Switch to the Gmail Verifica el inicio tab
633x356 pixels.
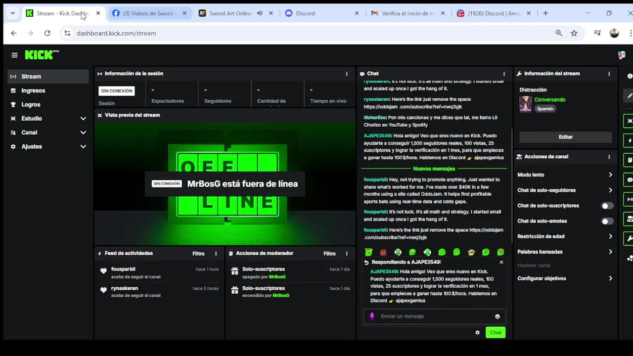[408, 13]
